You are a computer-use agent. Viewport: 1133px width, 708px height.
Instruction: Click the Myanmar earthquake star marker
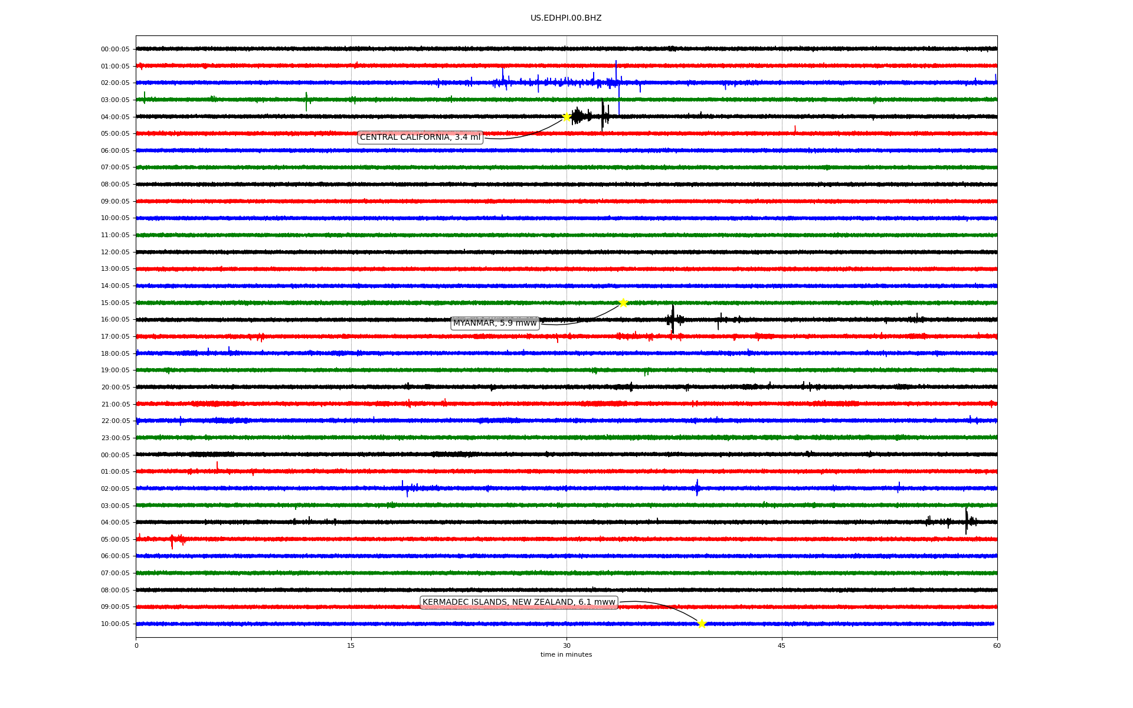pyautogui.click(x=623, y=303)
